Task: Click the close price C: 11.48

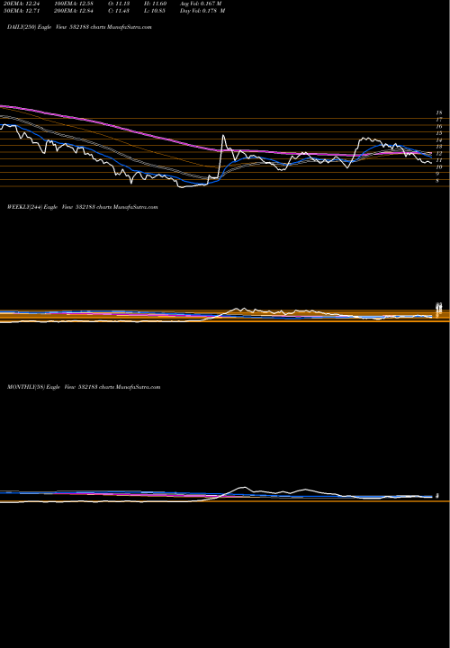Action: pyautogui.click(x=120, y=11)
